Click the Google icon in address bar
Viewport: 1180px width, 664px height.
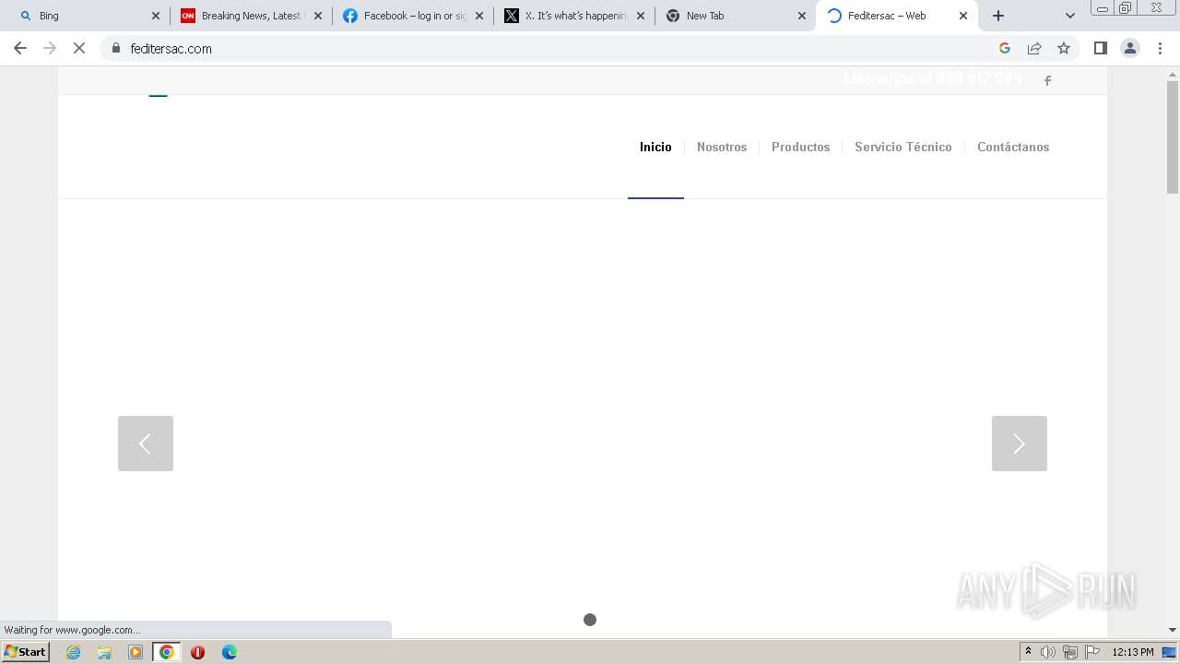click(x=1005, y=48)
